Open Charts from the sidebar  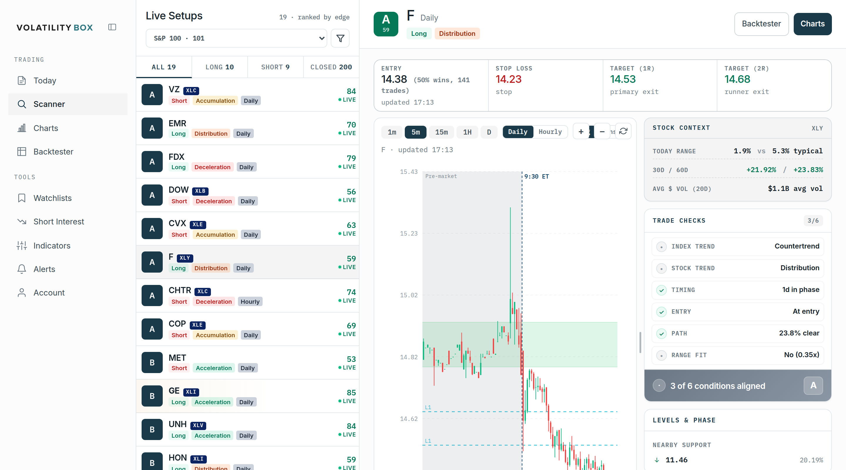click(68, 128)
